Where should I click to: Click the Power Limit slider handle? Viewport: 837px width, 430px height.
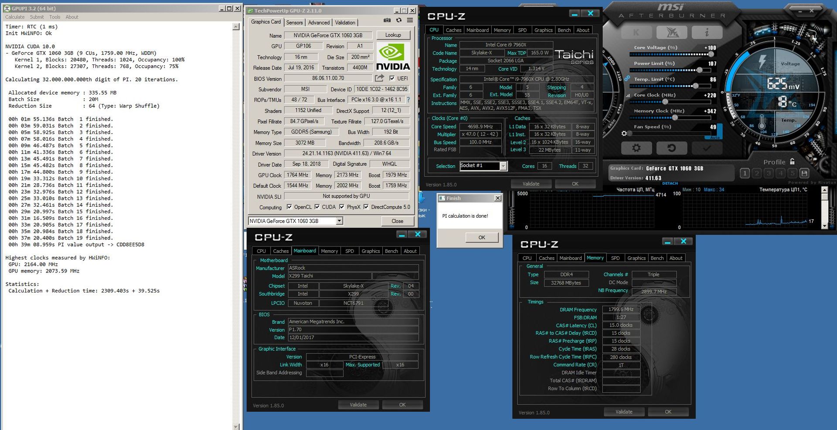[699, 70]
